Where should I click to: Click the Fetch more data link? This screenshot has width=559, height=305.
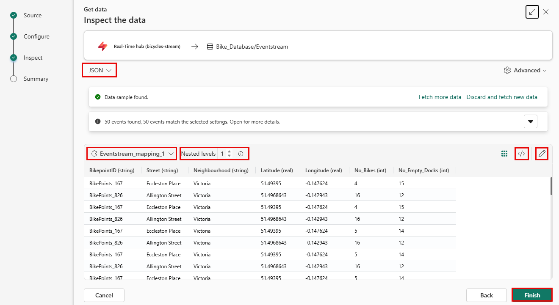(440, 97)
